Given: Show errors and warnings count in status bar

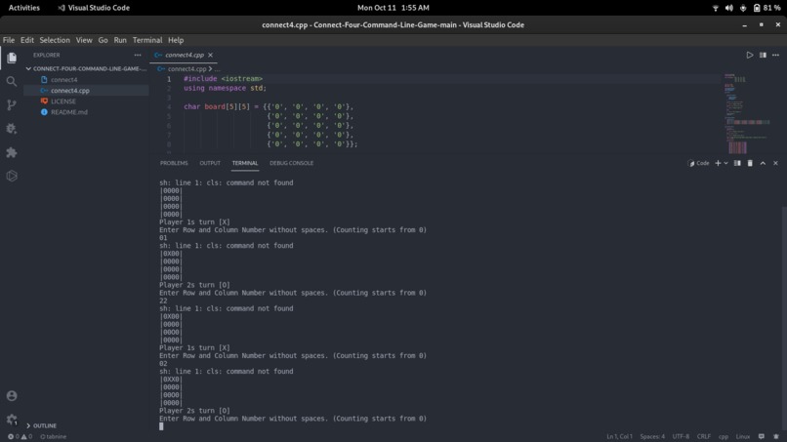Looking at the screenshot, I should coord(20,436).
